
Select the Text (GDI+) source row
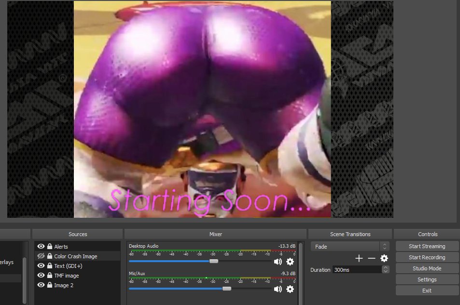click(77, 266)
